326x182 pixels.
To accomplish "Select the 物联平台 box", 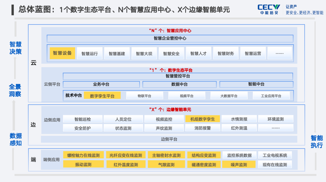I will pos(144,96).
